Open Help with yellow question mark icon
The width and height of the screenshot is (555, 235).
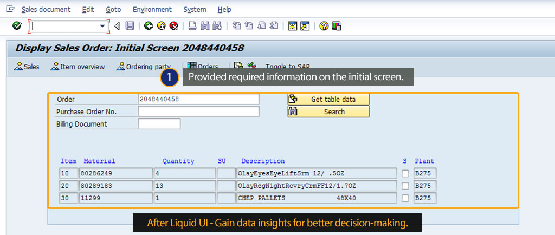(x=324, y=25)
